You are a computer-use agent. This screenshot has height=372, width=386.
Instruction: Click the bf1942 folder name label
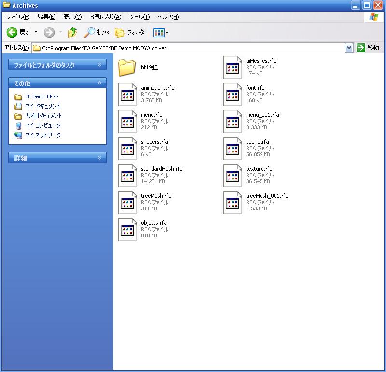tap(150, 67)
